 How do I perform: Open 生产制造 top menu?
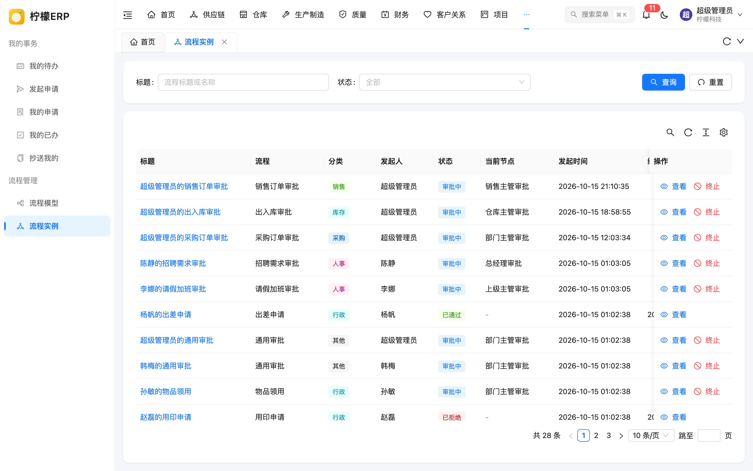pyautogui.click(x=303, y=15)
